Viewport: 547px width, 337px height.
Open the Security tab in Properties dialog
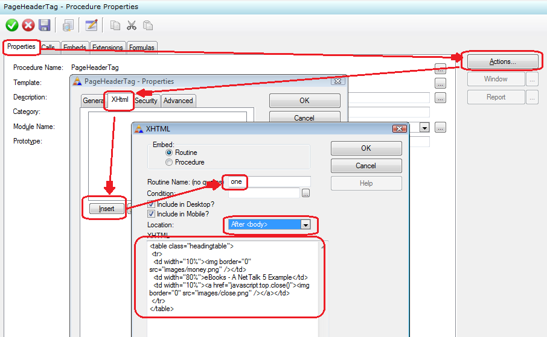pos(146,101)
